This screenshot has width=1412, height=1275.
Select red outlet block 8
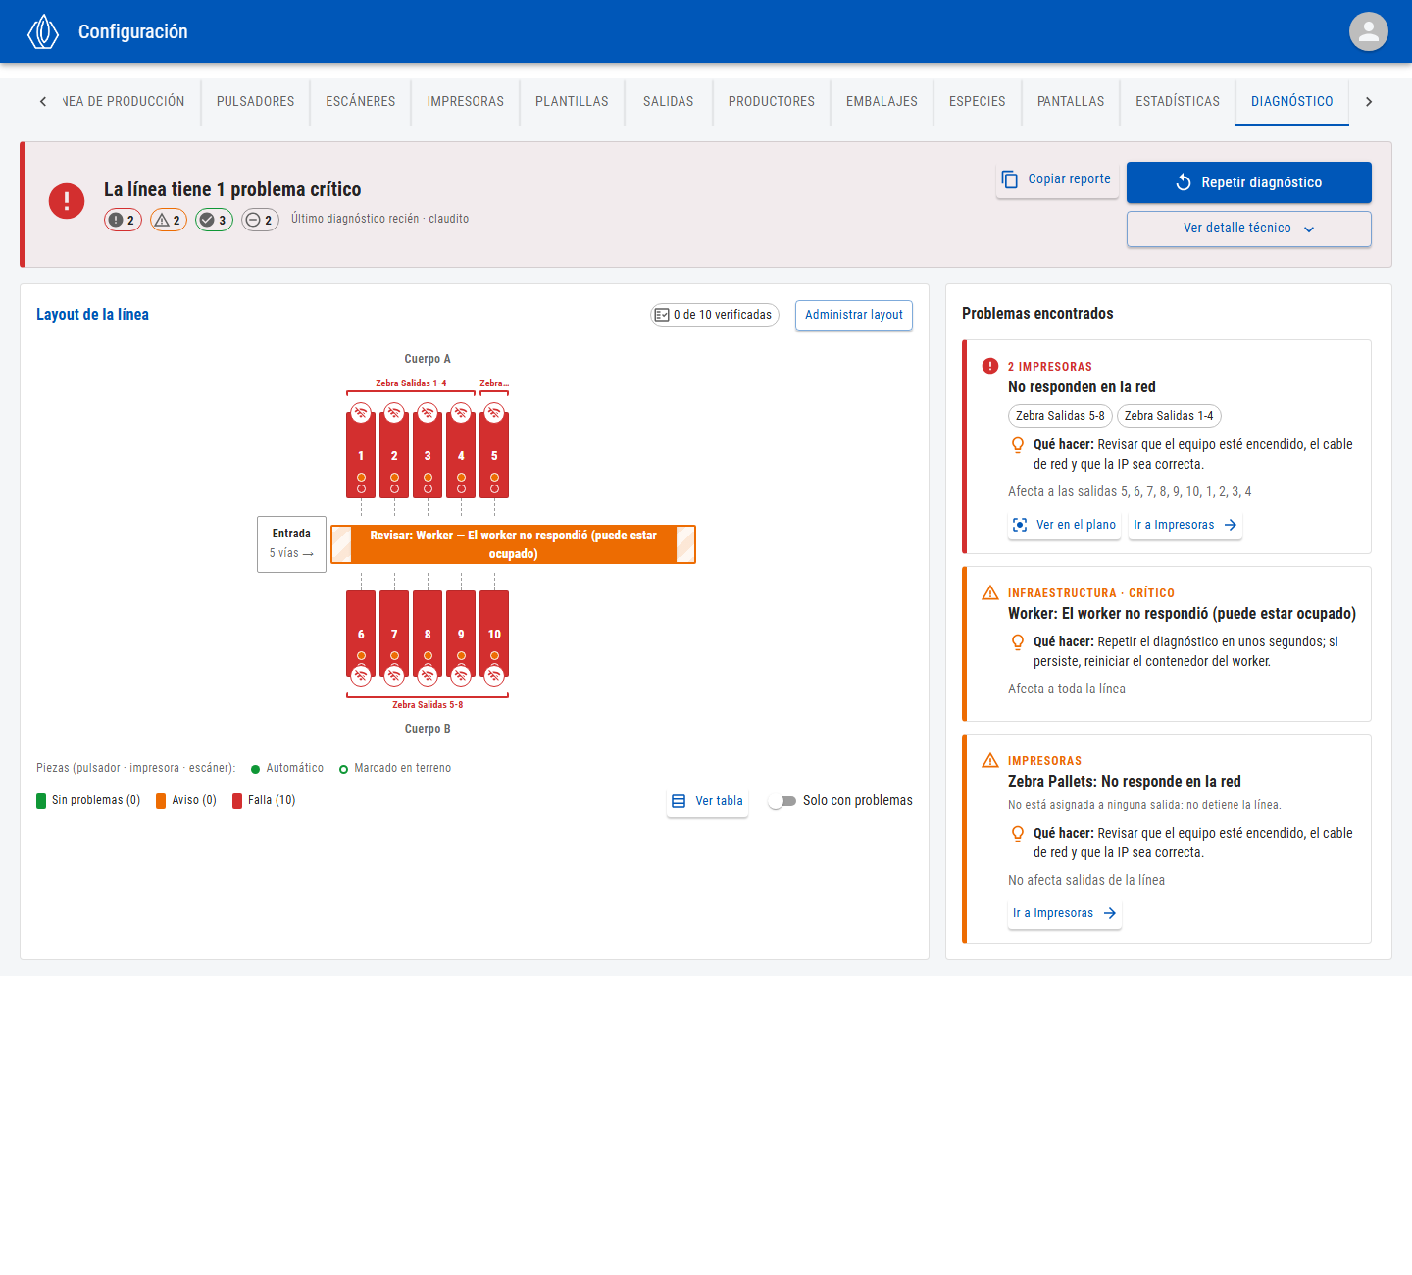[x=428, y=634]
